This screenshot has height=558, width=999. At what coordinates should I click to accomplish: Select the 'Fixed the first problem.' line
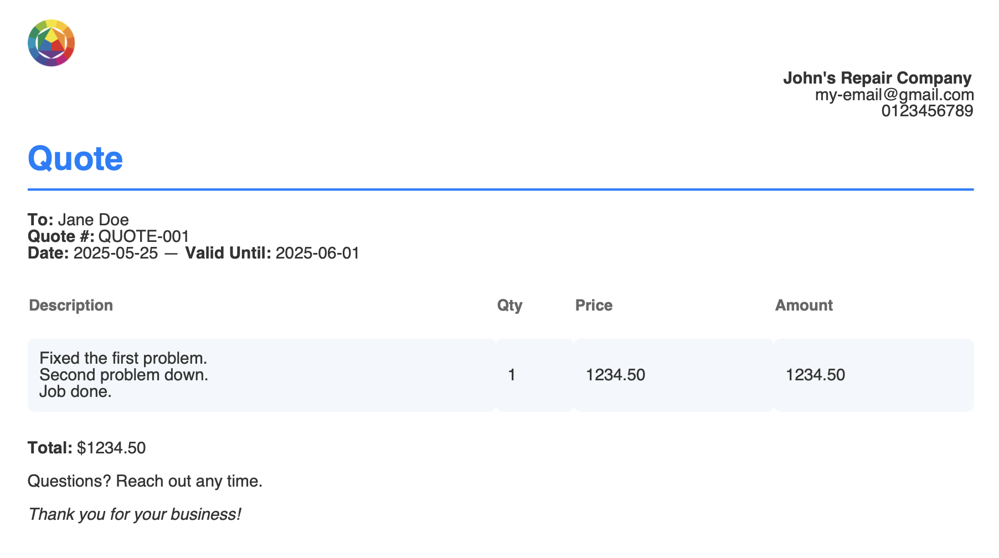[123, 358]
